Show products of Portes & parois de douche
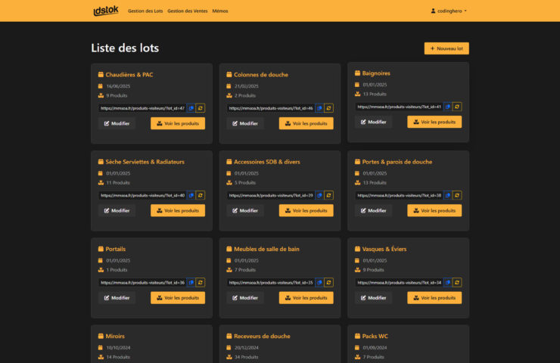 point(434,210)
